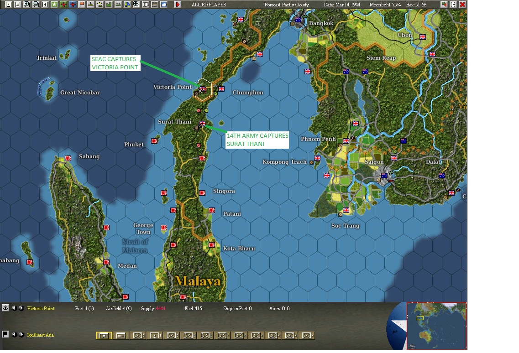Click the red 'Supply: 4444' value

(x=153, y=308)
